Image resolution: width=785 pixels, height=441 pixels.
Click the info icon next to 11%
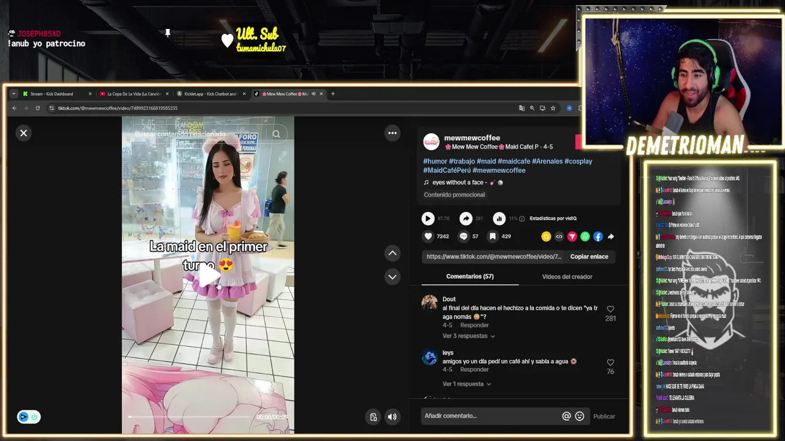coord(522,219)
